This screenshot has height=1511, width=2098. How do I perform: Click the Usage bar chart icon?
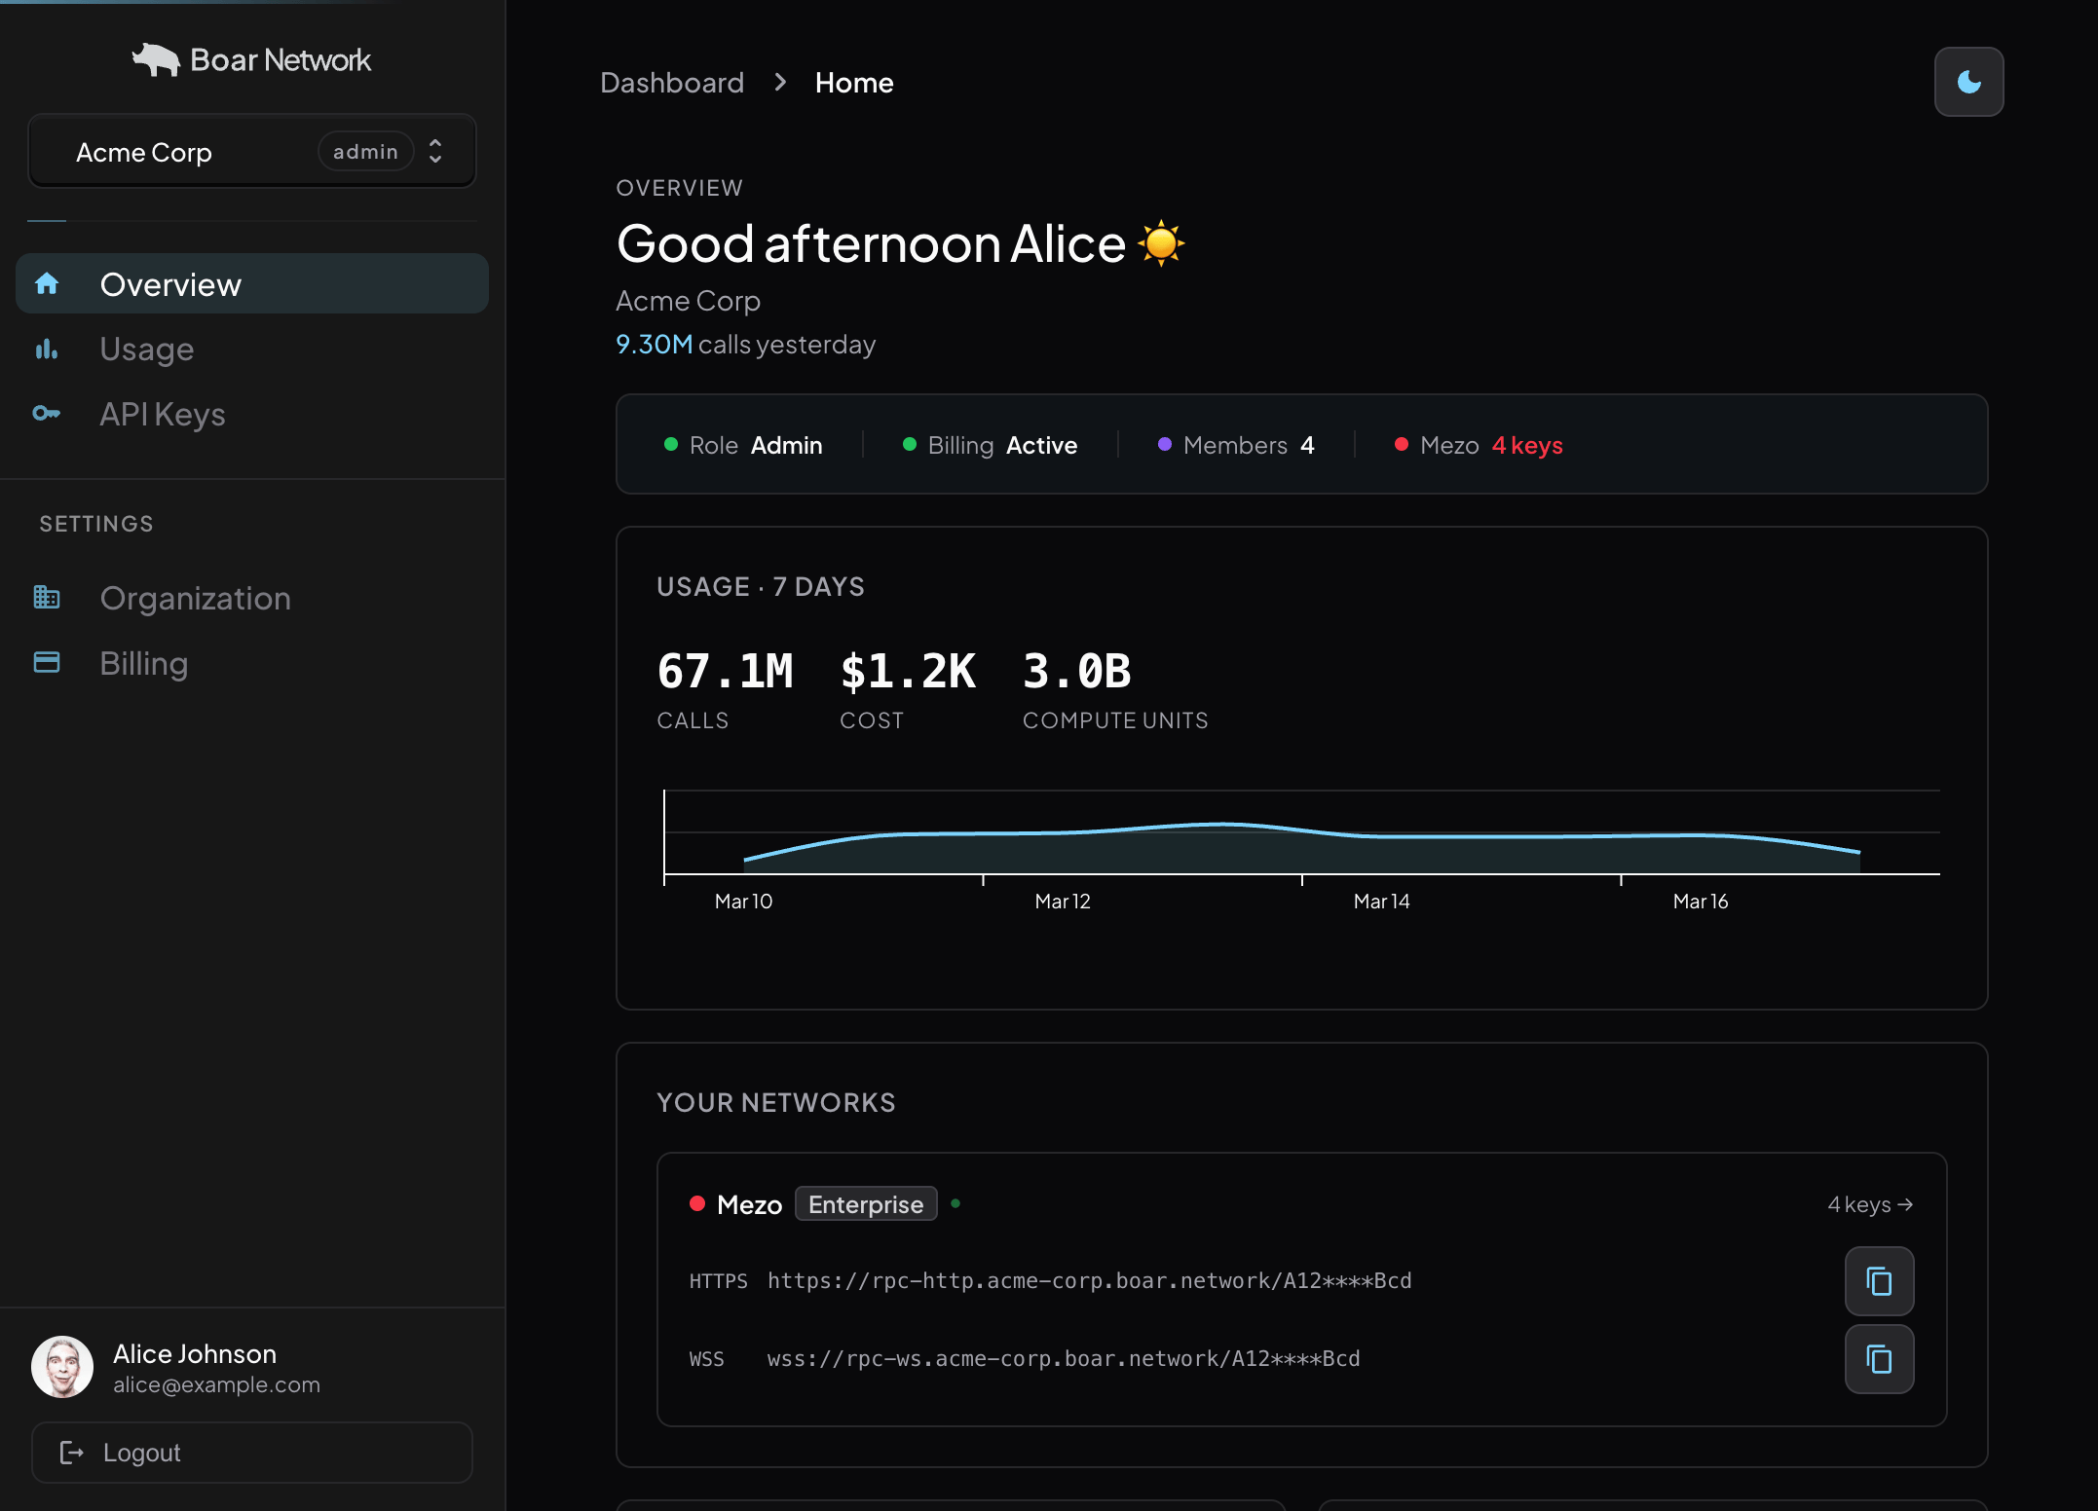click(47, 350)
